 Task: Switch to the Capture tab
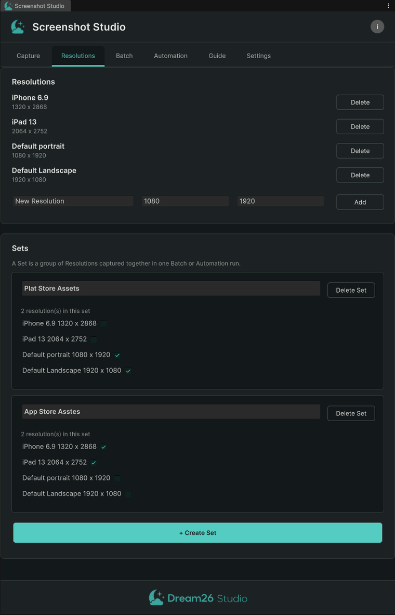pos(28,56)
